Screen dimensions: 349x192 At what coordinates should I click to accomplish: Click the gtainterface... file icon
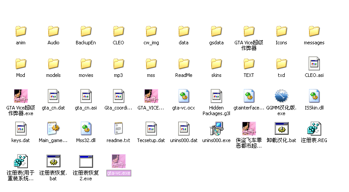click(x=249, y=96)
